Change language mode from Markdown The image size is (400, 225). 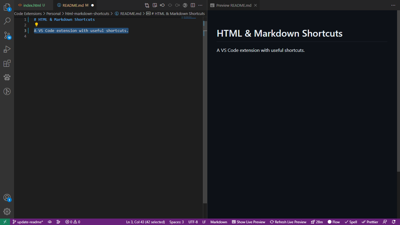(x=219, y=222)
